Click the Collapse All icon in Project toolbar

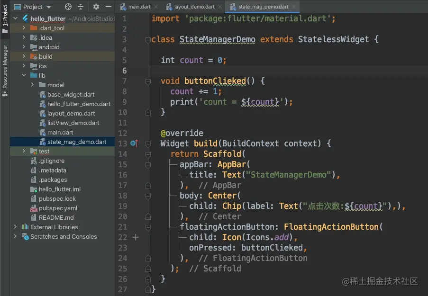pos(81,7)
